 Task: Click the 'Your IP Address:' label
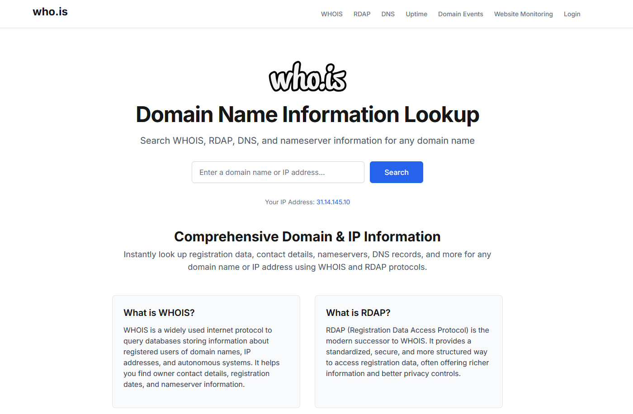click(x=289, y=202)
